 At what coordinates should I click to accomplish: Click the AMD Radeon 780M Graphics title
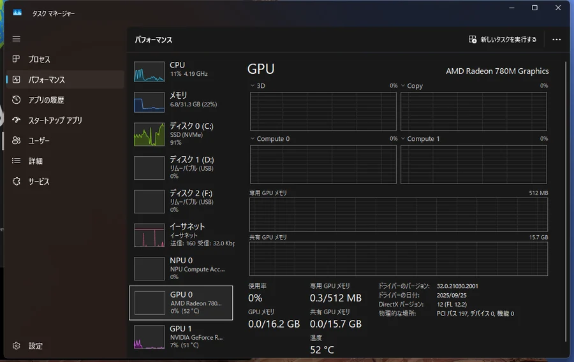pyautogui.click(x=497, y=71)
